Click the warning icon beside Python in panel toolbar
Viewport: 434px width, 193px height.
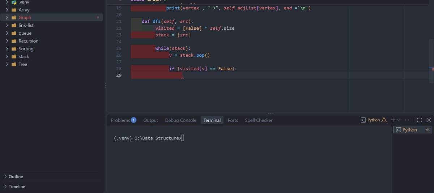click(384, 120)
